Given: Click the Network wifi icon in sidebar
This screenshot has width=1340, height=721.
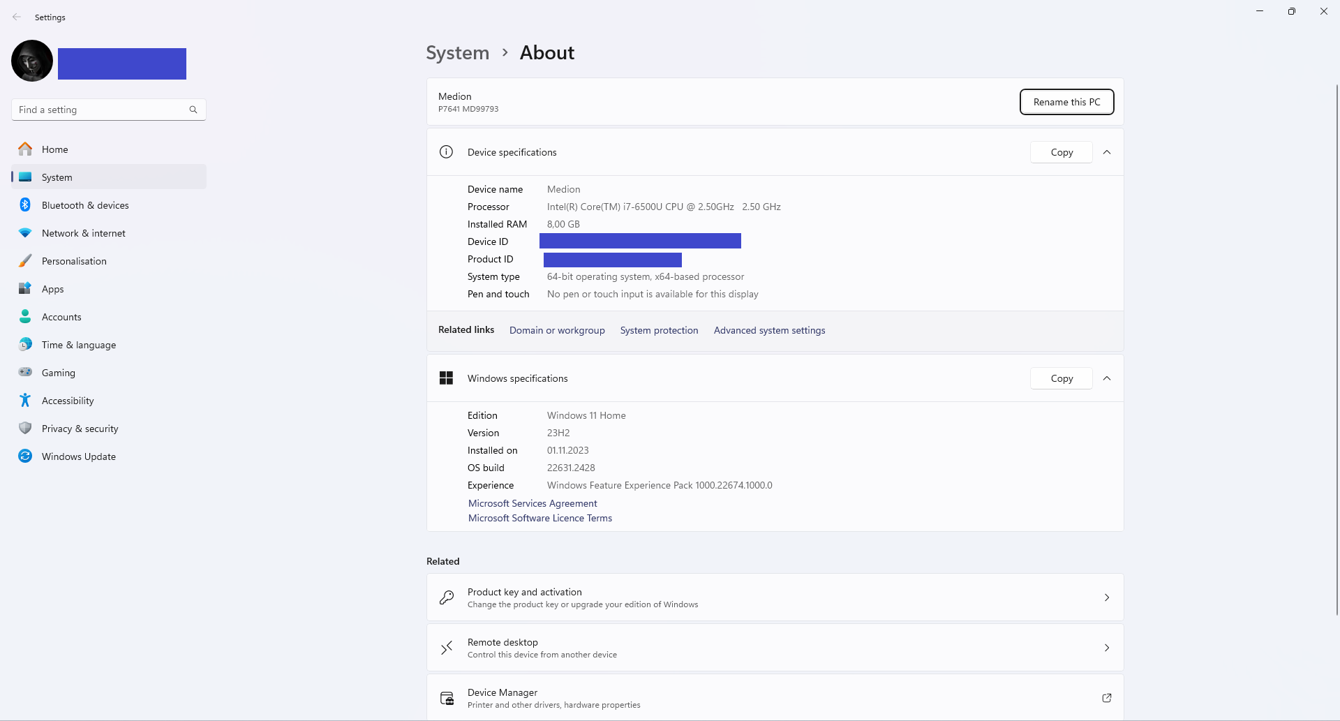Looking at the screenshot, I should [25, 232].
